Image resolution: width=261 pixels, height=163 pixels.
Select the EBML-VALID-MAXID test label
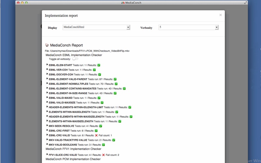tap(61, 98)
